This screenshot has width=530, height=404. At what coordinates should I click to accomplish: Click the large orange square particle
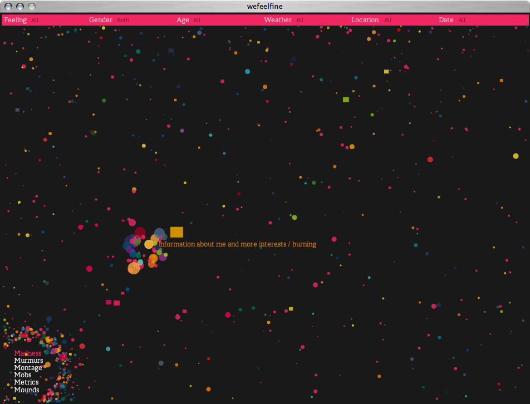click(x=176, y=232)
